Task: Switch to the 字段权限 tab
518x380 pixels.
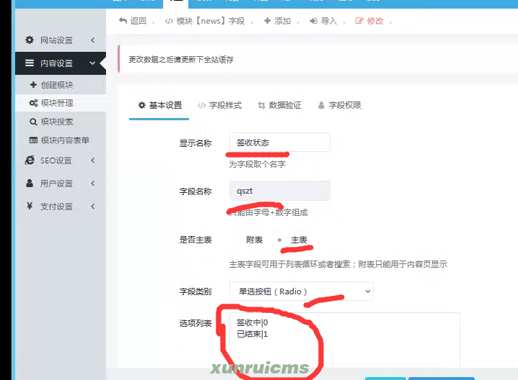Action: click(x=340, y=106)
